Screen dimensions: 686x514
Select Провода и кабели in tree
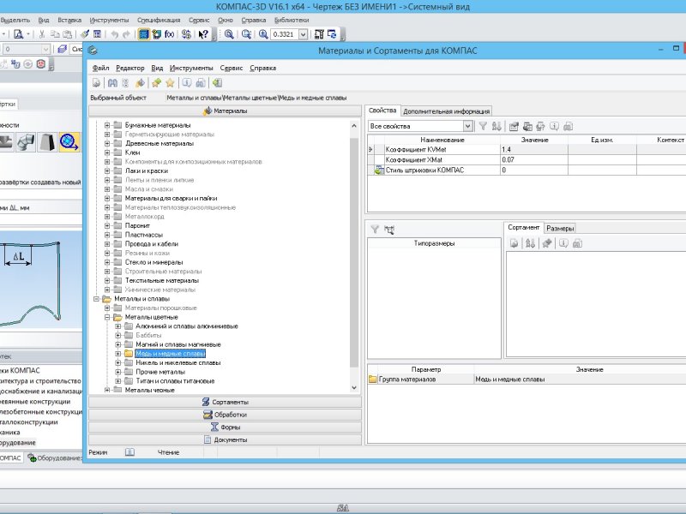coord(152,244)
